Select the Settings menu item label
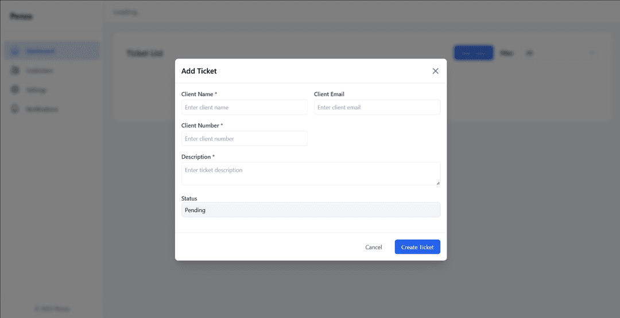 36,90
